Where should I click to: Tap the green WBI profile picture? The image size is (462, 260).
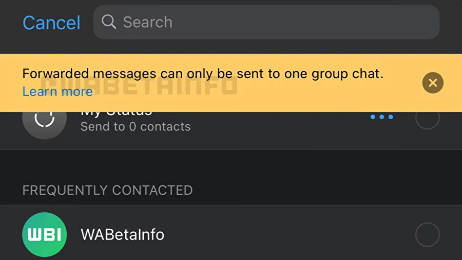(45, 234)
